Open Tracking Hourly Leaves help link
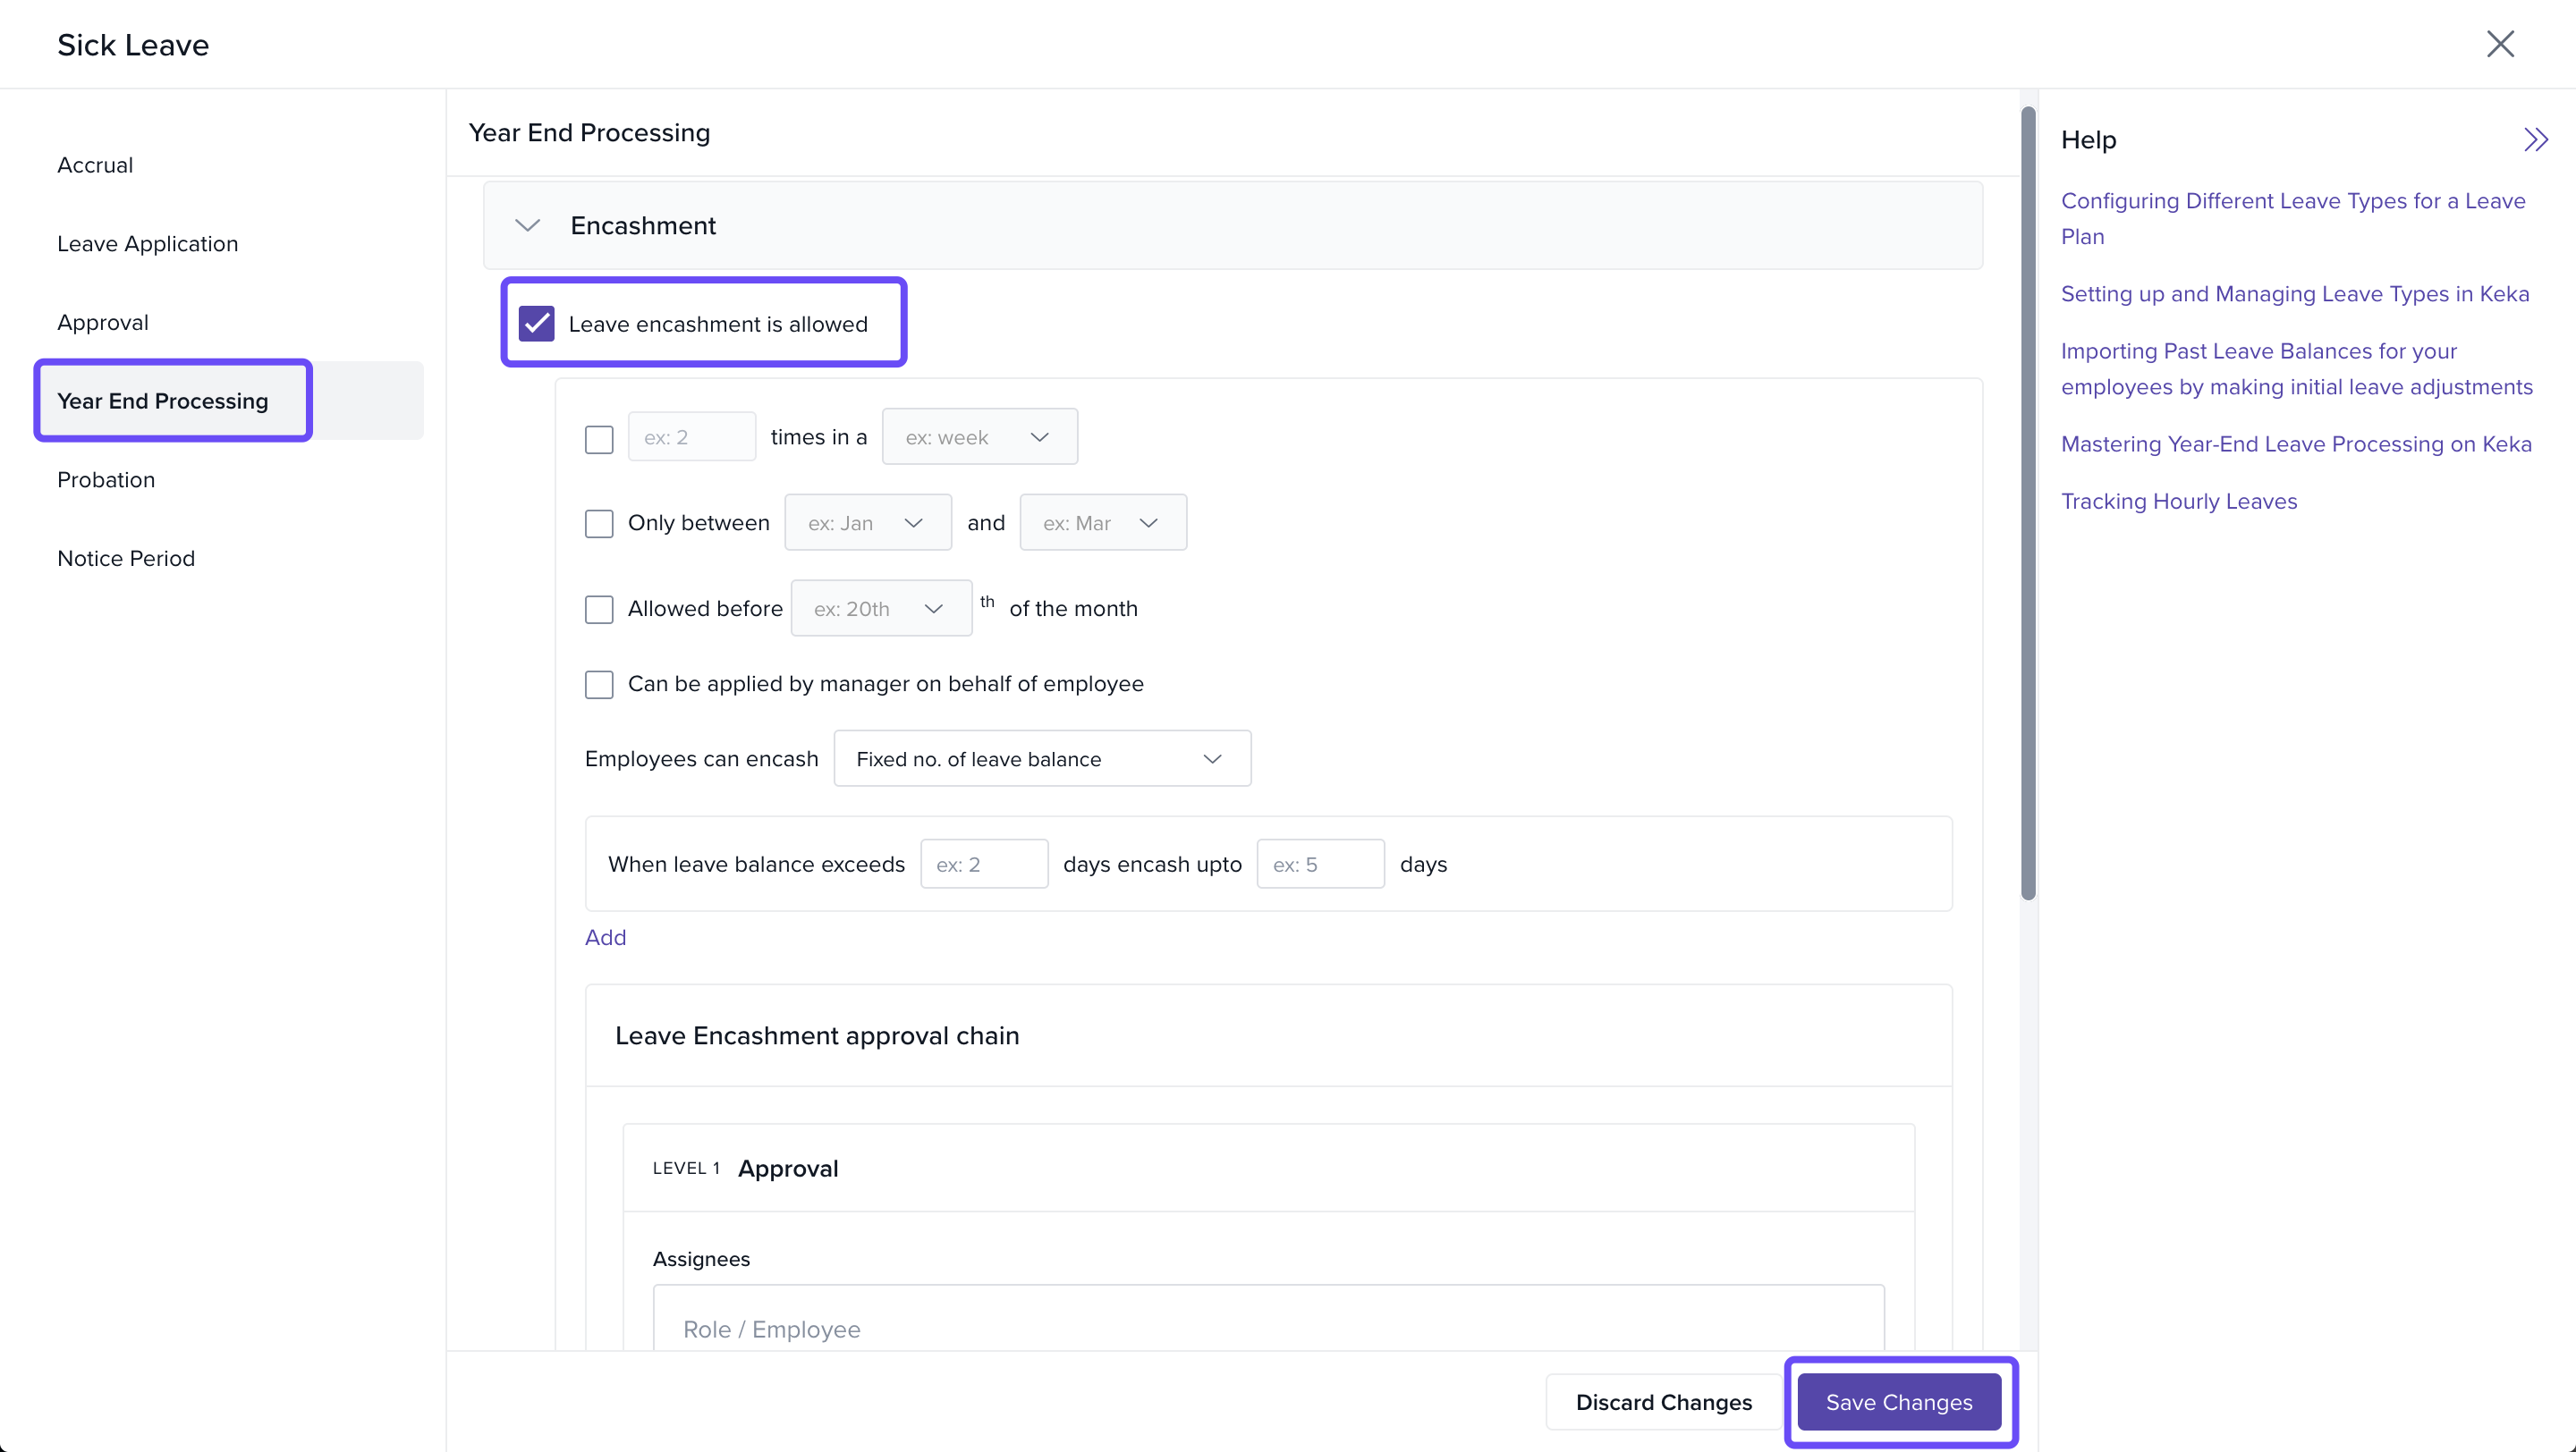The height and width of the screenshot is (1452, 2576). pos(2178,502)
